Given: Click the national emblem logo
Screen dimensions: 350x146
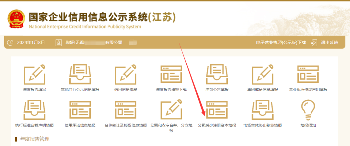Looking at the screenshot, I should click(x=17, y=20).
